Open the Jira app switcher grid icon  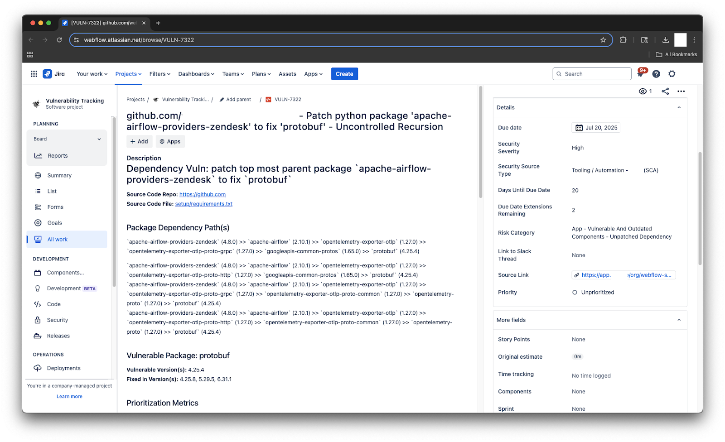(34, 74)
